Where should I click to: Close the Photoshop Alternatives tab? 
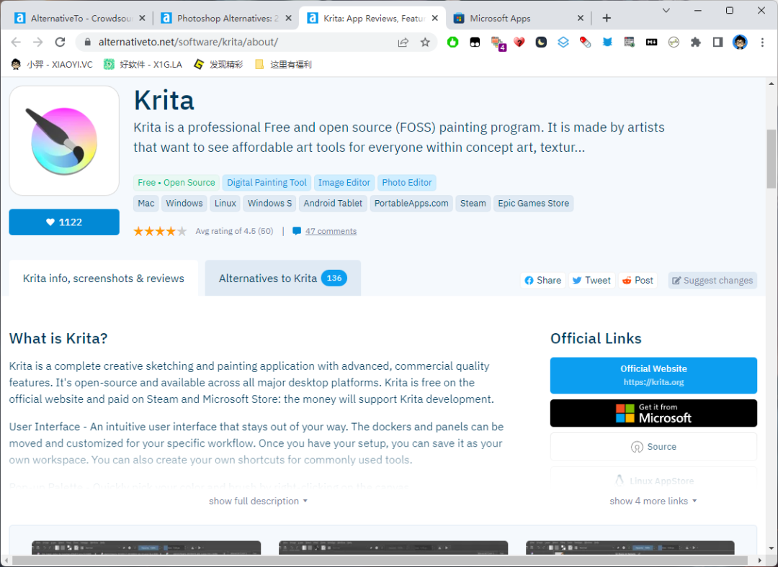(289, 18)
